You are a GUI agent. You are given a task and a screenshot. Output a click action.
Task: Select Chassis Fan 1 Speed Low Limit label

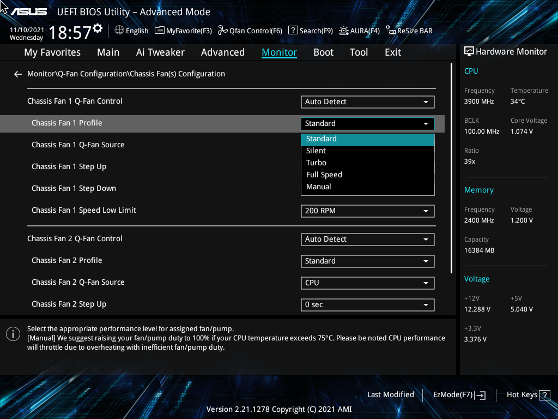84,210
